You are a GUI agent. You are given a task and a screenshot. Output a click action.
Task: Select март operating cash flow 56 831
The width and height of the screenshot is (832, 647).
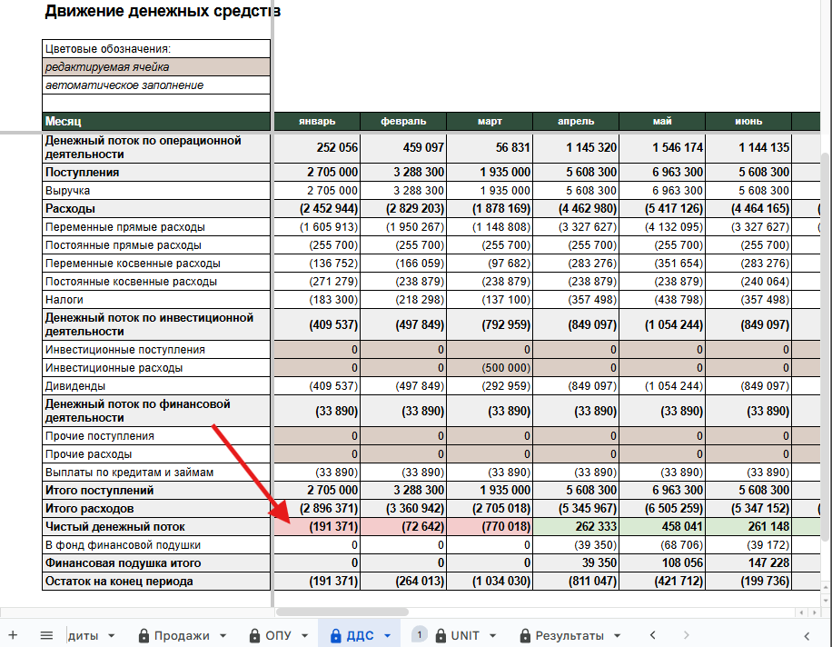point(490,147)
